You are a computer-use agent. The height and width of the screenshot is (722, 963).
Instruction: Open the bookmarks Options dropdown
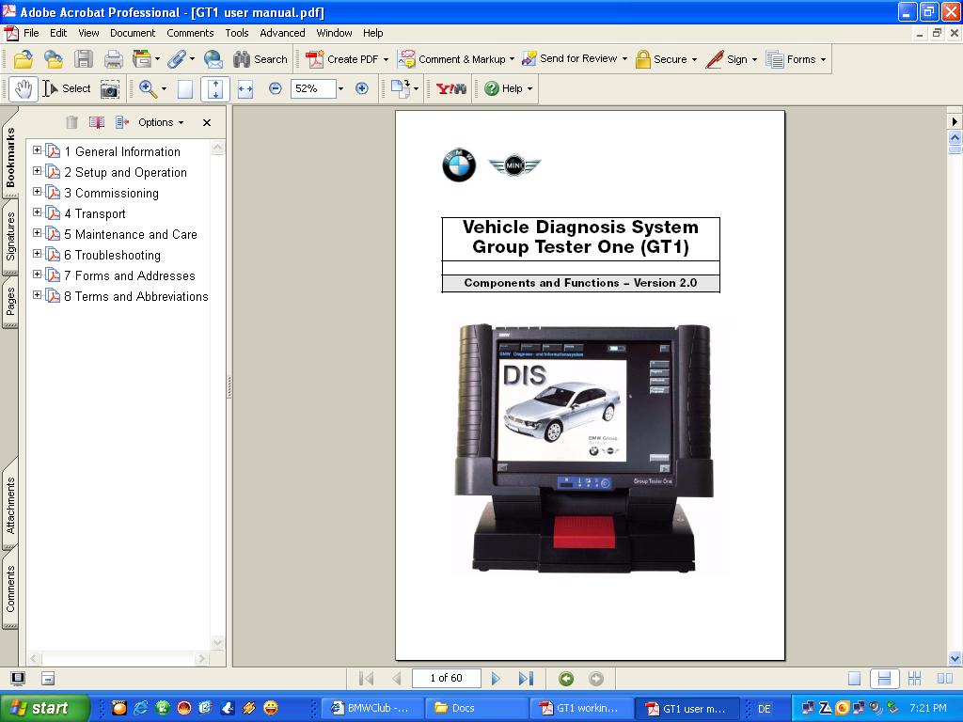[160, 122]
